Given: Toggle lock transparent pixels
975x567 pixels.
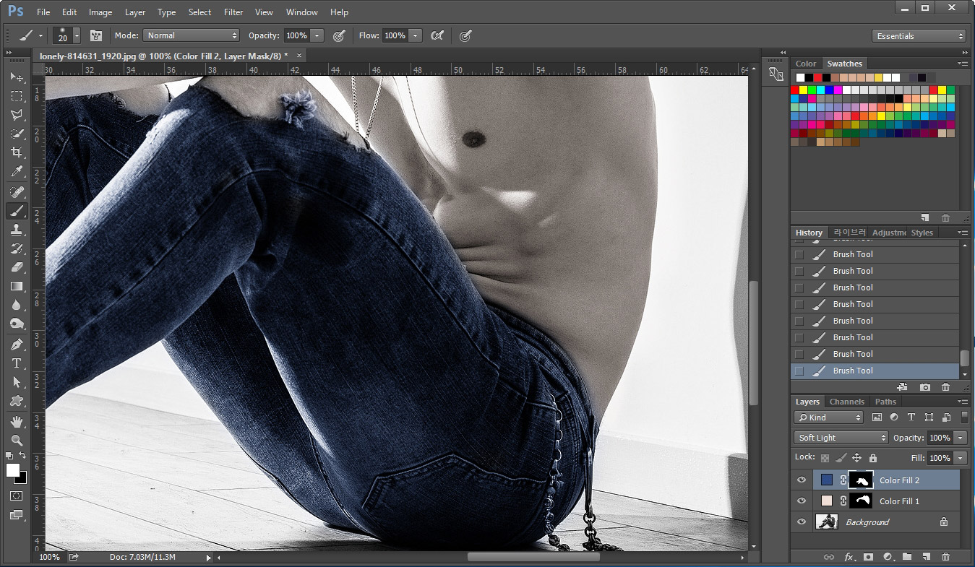Looking at the screenshot, I should click(825, 458).
